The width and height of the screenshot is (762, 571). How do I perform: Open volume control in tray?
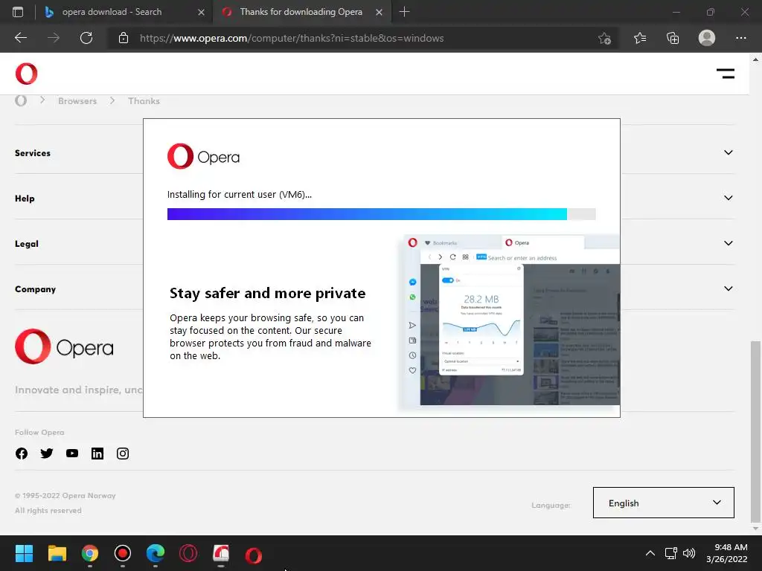click(689, 553)
